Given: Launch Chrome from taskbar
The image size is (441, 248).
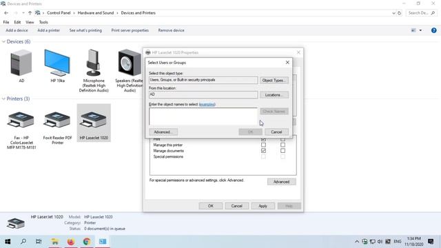Looking at the screenshot, I should [87, 242].
